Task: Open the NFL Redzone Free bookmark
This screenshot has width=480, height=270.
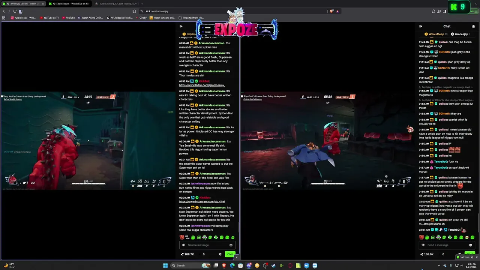Action: [120, 18]
